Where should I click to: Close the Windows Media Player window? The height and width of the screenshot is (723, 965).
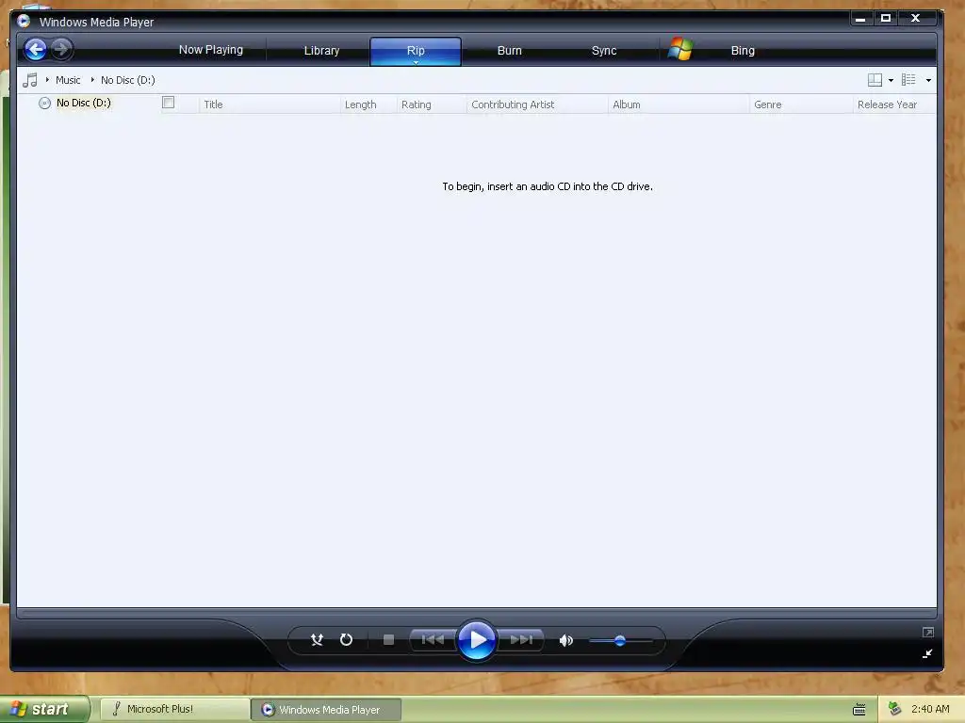(x=916, y=19)
